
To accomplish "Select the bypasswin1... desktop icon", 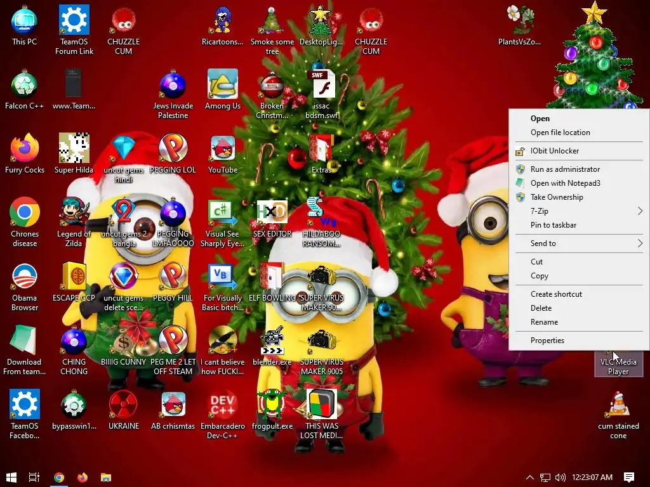I will pyautogui.click(x=74, y=410).
